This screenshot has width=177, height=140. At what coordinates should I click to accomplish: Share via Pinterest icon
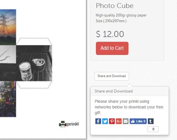112,121
